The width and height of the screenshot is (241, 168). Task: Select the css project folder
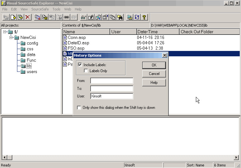[30, 49]
